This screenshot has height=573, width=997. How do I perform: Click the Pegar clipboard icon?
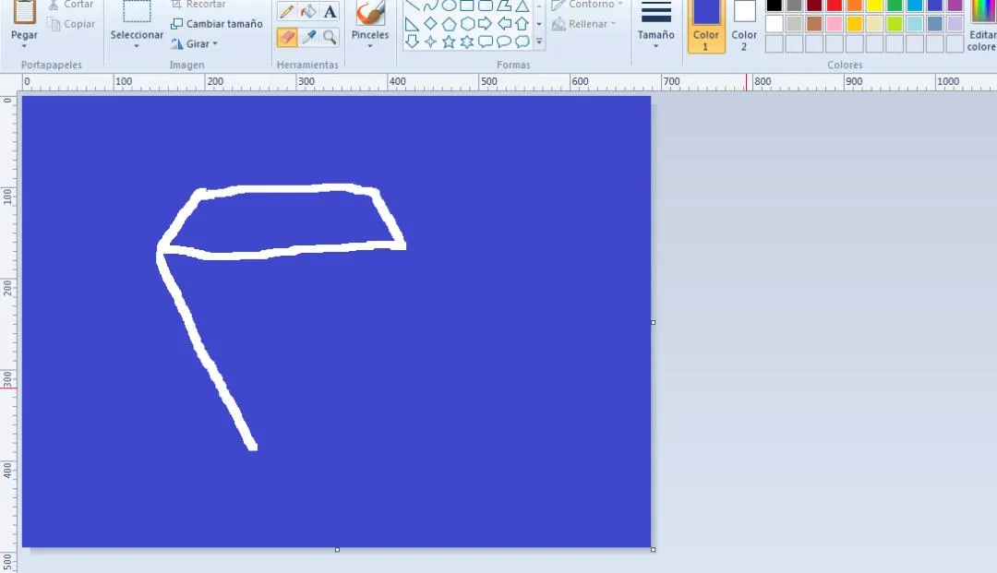[x=24, y=11]
